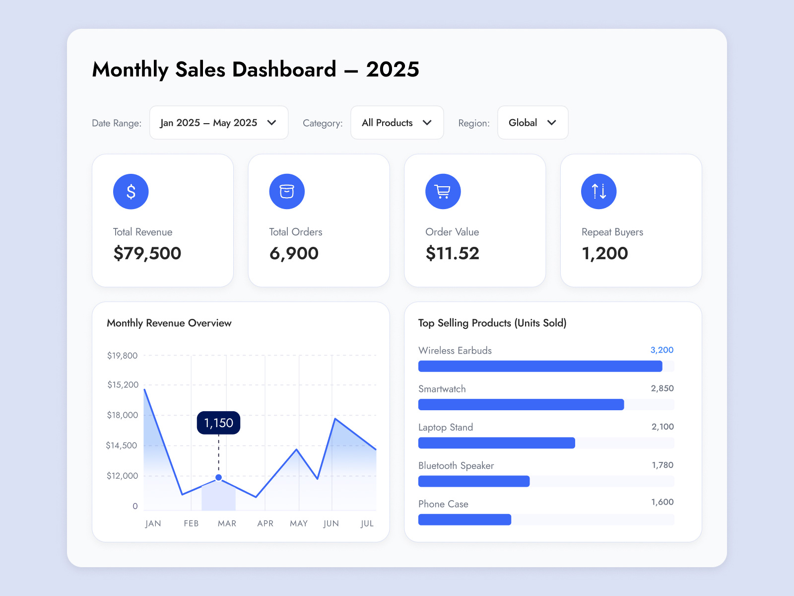
Task: Select the orders basket icon on Total Orders card
Action: click(x=287, y=191)
